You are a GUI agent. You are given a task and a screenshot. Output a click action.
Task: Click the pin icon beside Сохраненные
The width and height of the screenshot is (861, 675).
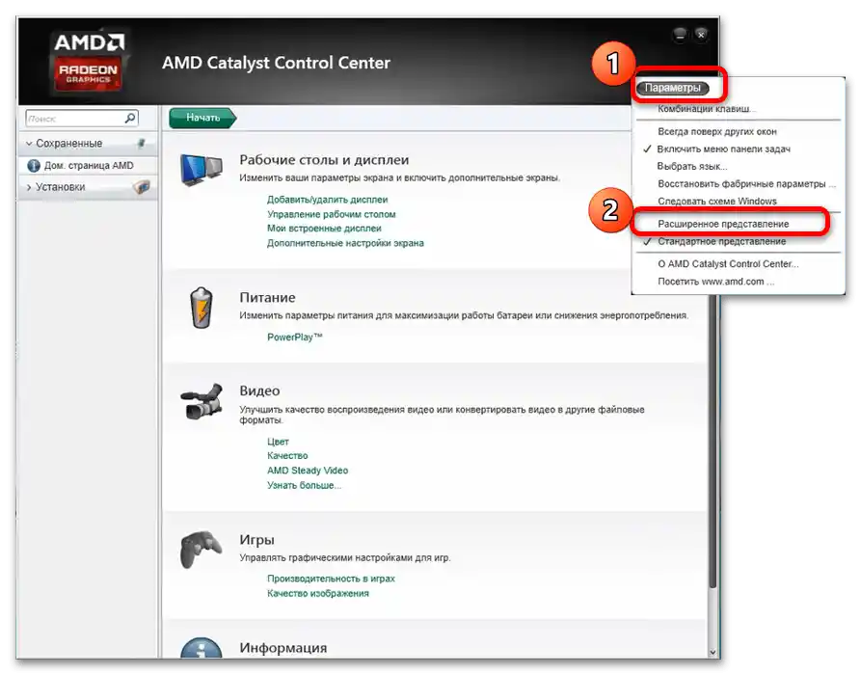pos(141,144)
